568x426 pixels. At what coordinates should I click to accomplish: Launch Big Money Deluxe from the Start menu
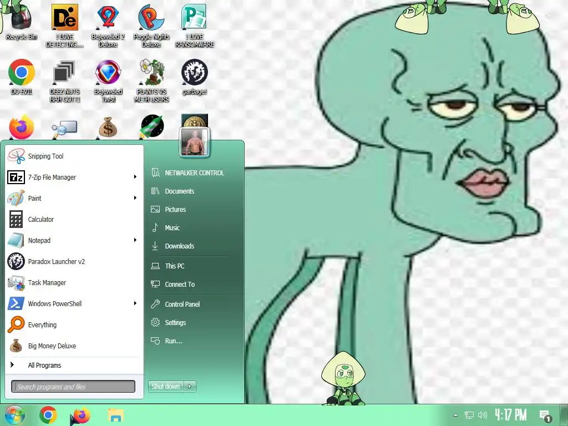coord(74,346)
